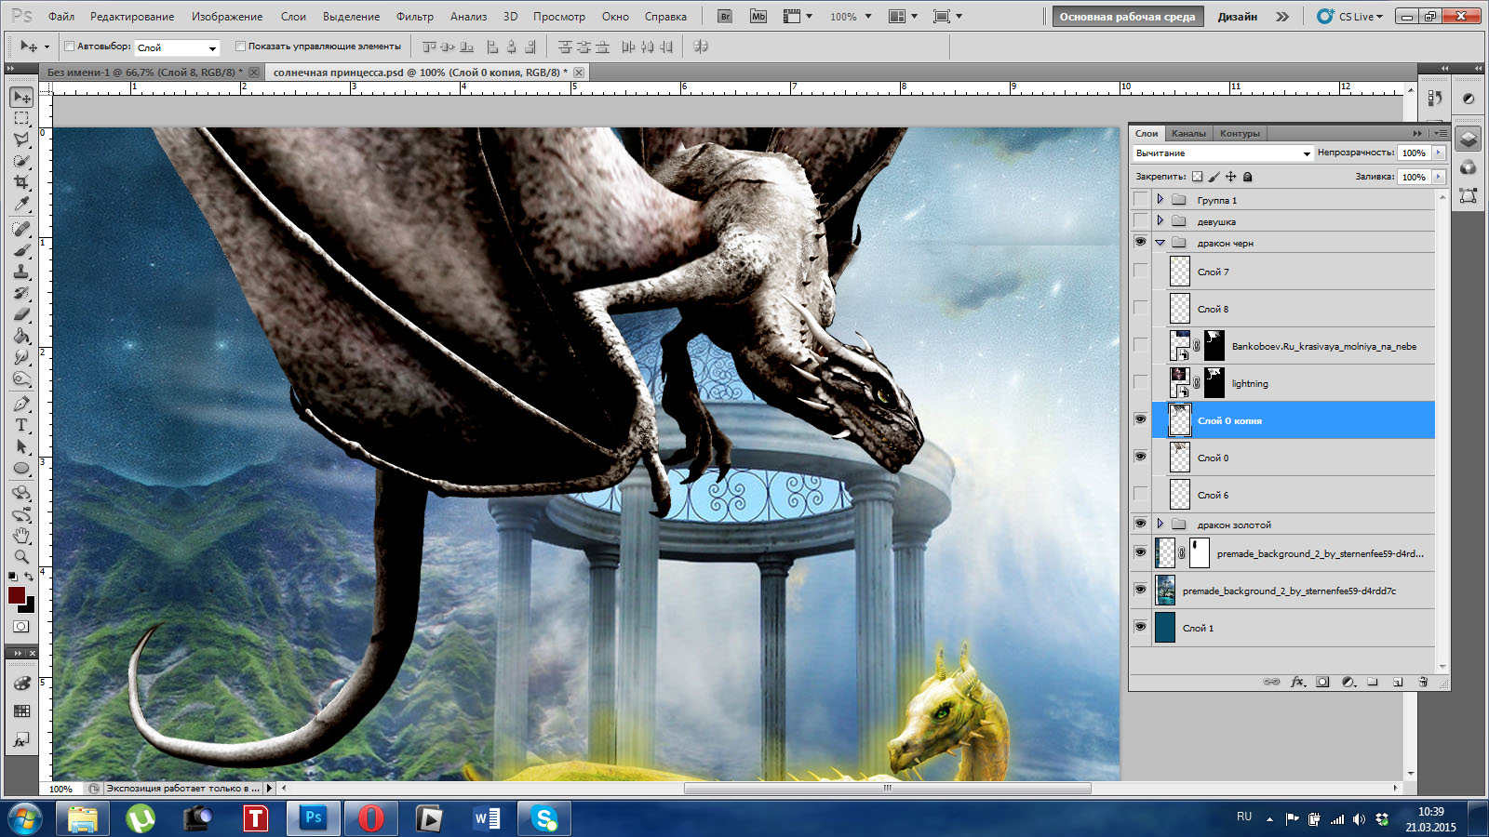The image size is (1489, 837).
Task: Open the 'Фильтр' menu
Action: pyautogui.click(x=414, y=17)
